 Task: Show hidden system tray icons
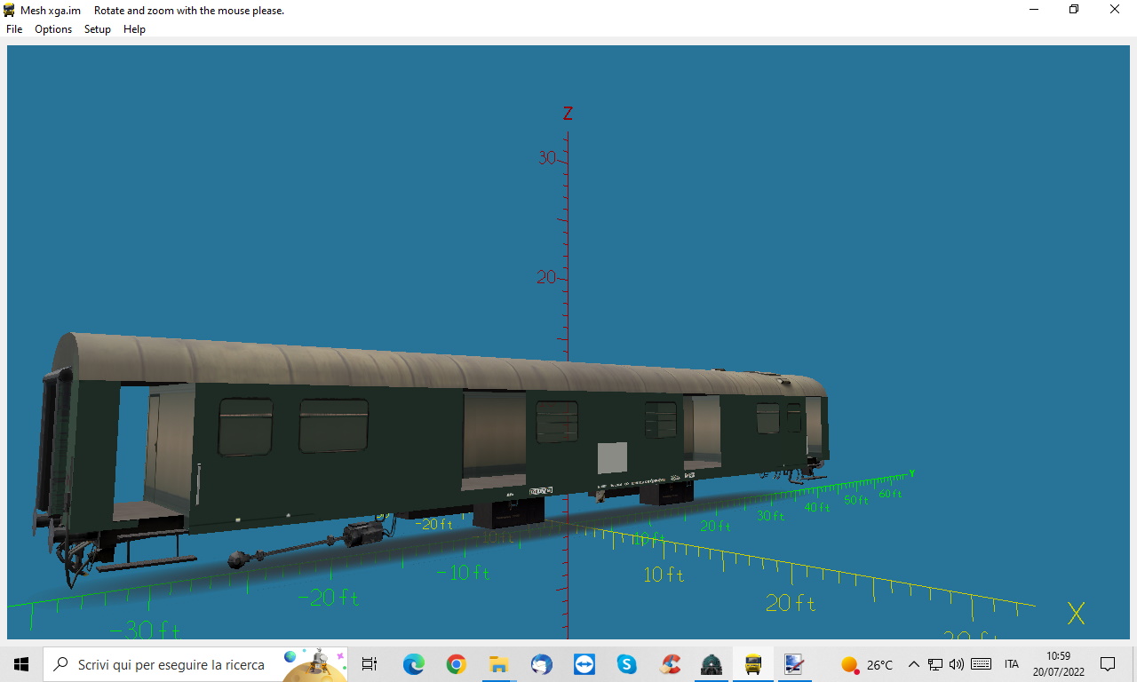point(913,664)
